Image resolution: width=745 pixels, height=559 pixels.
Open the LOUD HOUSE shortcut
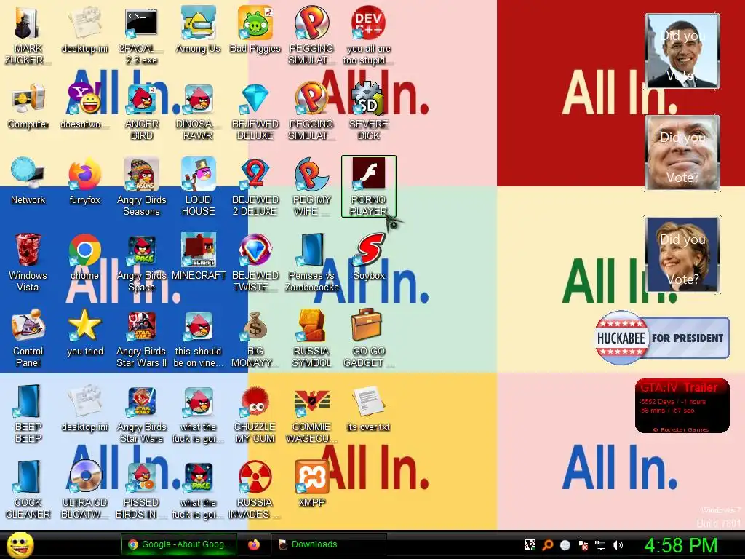tap(198, 187)
